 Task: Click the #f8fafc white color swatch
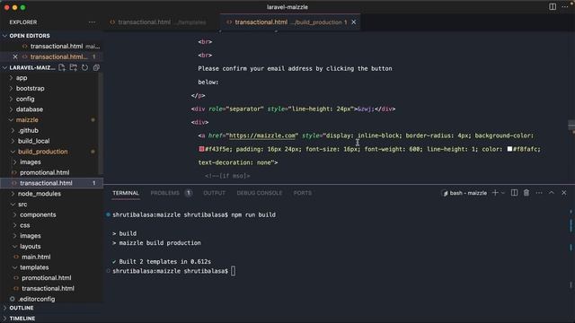pos(509,149)
